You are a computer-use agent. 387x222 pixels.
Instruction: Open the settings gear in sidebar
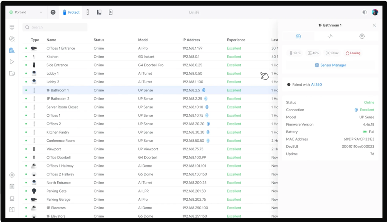(12, 175)
